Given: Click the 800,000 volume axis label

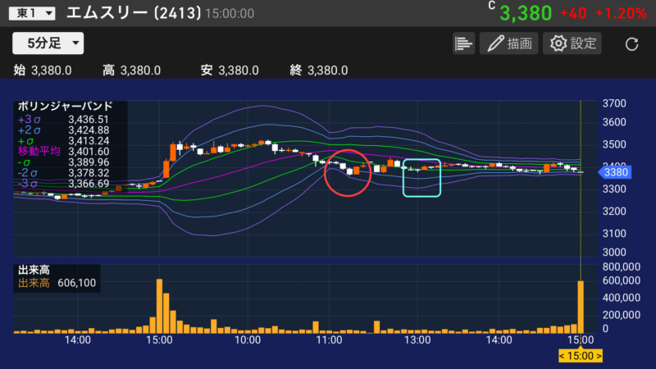Looking at the screenshot, I should [x=622, y=267].
